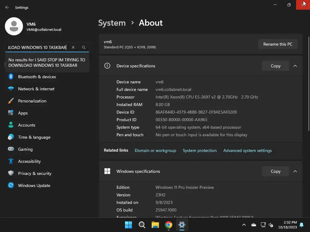Click Product ID value 00330-80000-00000-AA965
The width and height of the screenshot is (310, 232).
(x=181, y=120)
